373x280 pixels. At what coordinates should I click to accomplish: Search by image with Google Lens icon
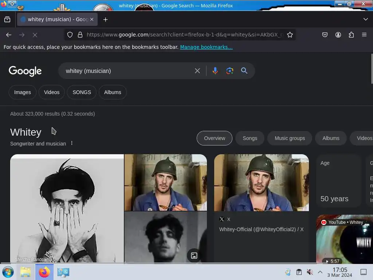229,71
